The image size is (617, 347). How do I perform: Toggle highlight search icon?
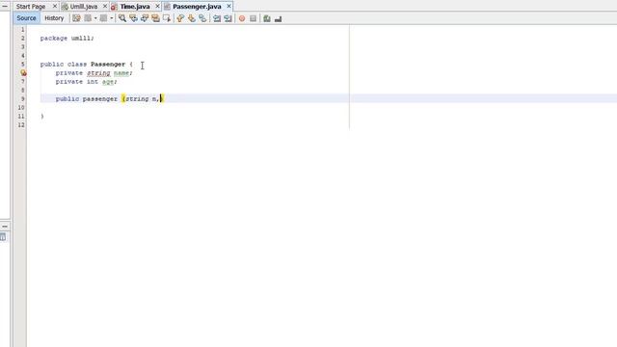click(155, 18)
